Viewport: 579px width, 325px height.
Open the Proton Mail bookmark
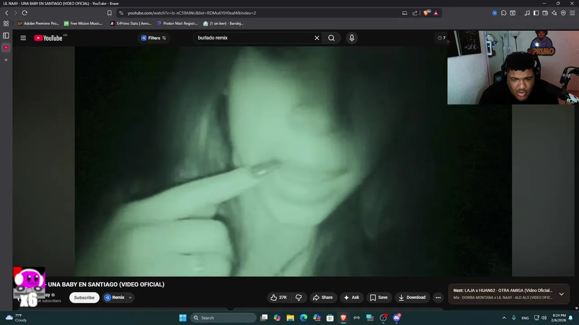(x=177, y=23)
